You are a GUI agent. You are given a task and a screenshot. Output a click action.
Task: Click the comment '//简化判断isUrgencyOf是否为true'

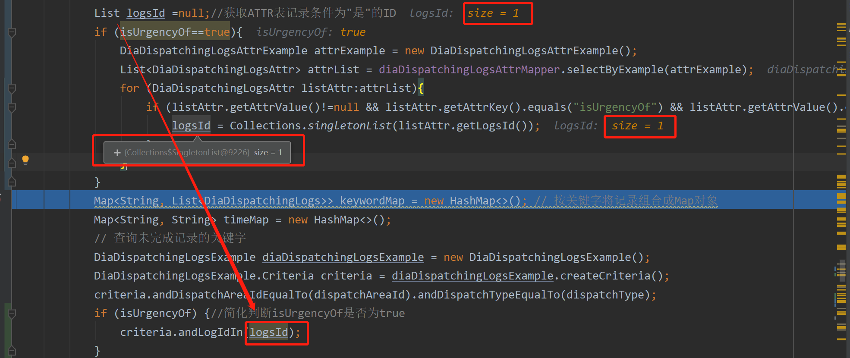[308, 314]
